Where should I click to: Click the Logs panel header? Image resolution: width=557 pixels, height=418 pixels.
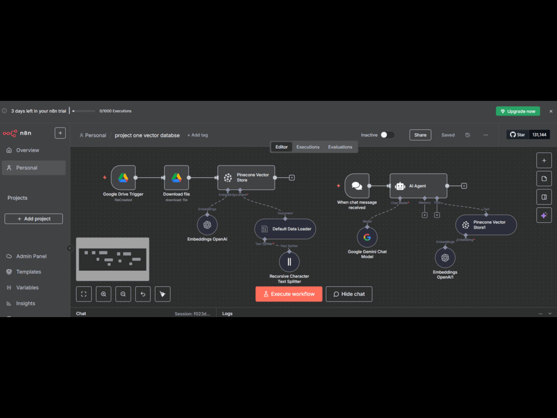[x=227, y=313]
